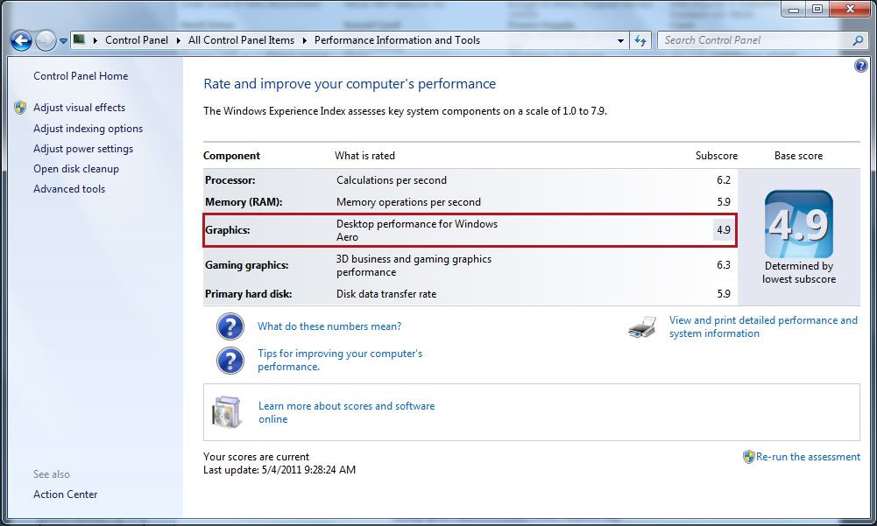877x526 pixels.
Task: Open Control Panel Home
Action: click(81, 76)
